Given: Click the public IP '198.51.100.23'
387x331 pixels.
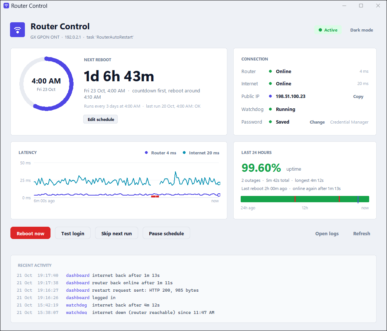Looking at the screenshot, I should click(290, 96).
